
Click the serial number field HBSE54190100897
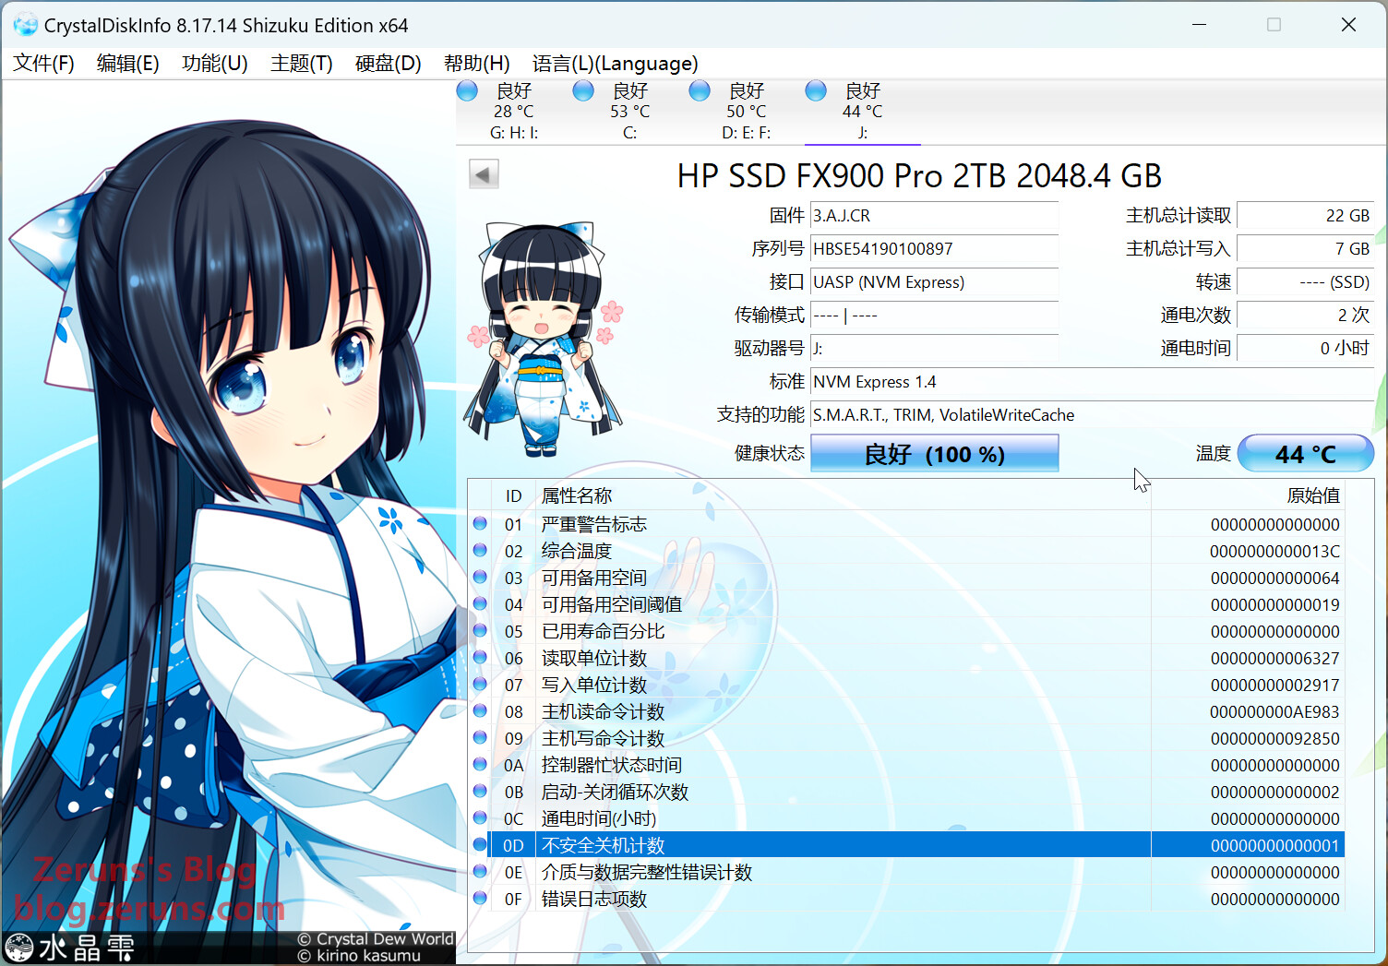(x=933, y=249)
